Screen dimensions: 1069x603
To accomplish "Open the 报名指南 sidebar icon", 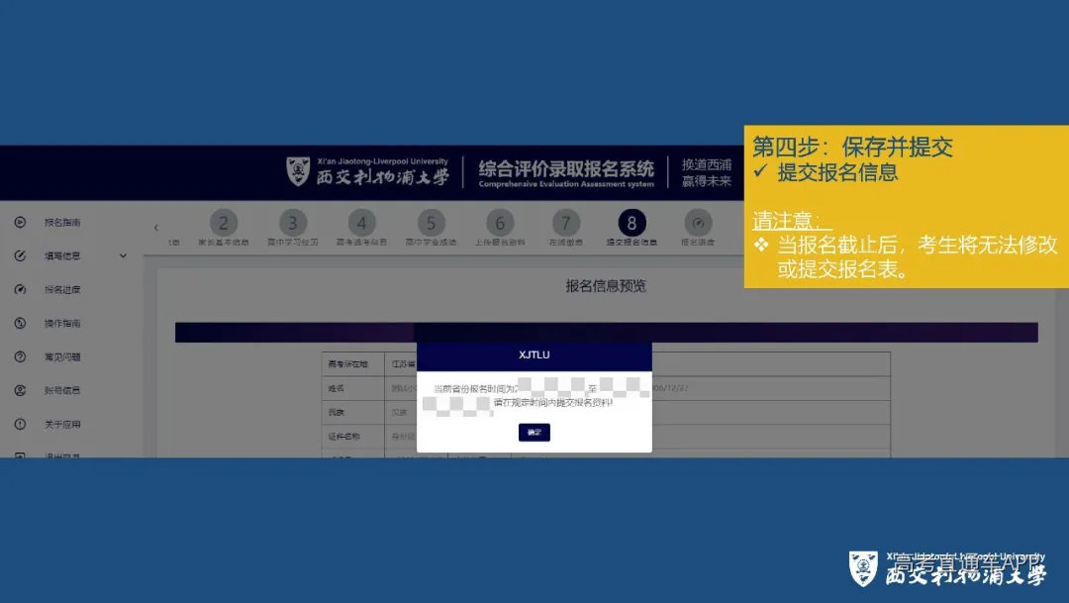I will click(x=20, y=222).
